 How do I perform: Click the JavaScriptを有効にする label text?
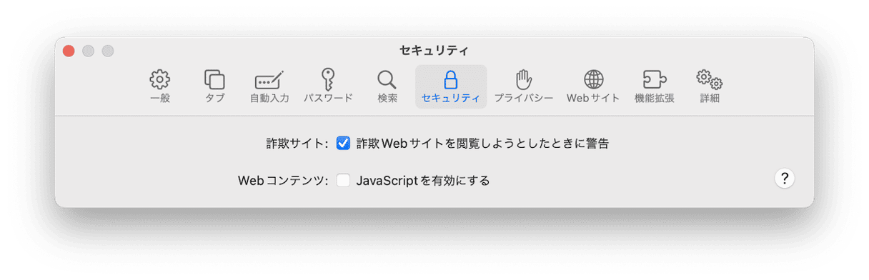tap(423, 181)
